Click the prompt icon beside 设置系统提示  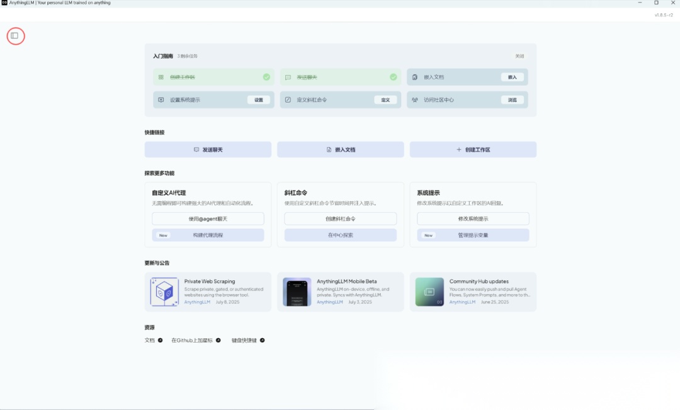click(x=161, y=100)
